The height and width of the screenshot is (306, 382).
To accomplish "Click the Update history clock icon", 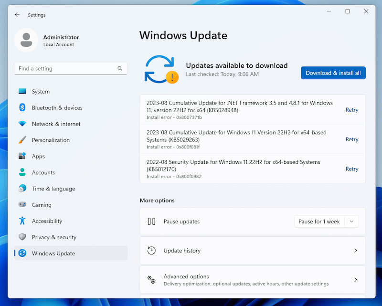I will 151,251.
